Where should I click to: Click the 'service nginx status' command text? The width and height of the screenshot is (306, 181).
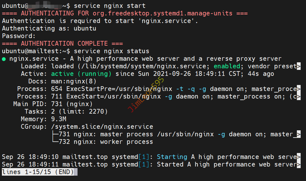[x=112, y=51]
